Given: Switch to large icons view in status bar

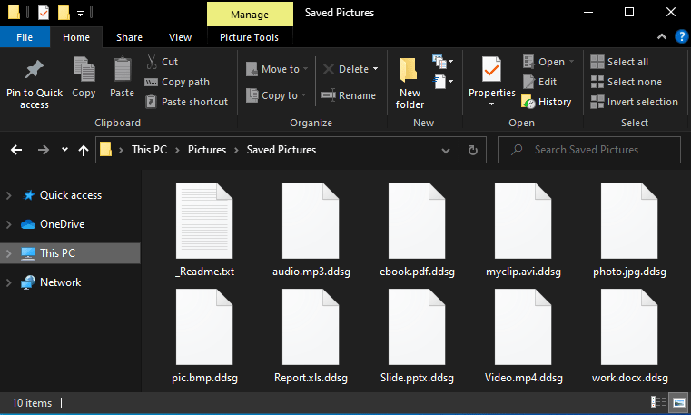Looking at the screenshot, I should click(678, 402).
